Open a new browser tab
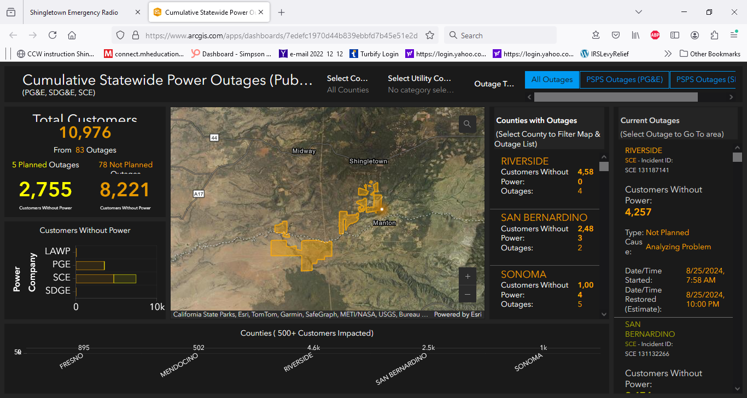 (281, 12)
